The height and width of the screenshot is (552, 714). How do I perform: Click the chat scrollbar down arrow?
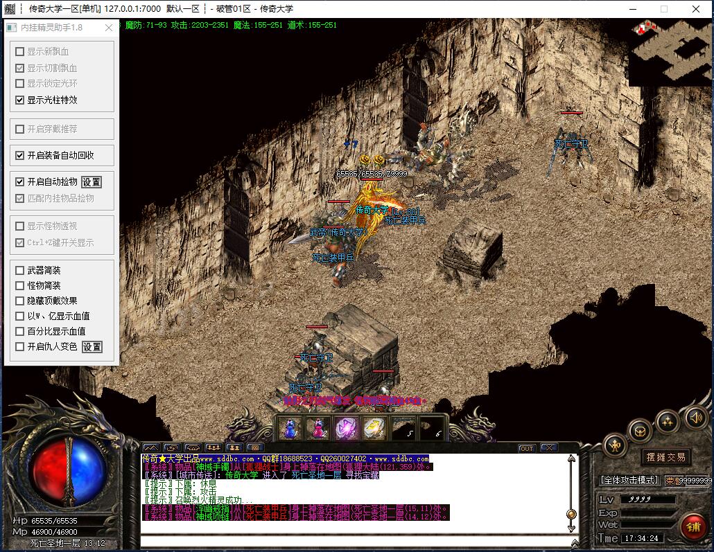pyautogui.click(x=571, y=528)
